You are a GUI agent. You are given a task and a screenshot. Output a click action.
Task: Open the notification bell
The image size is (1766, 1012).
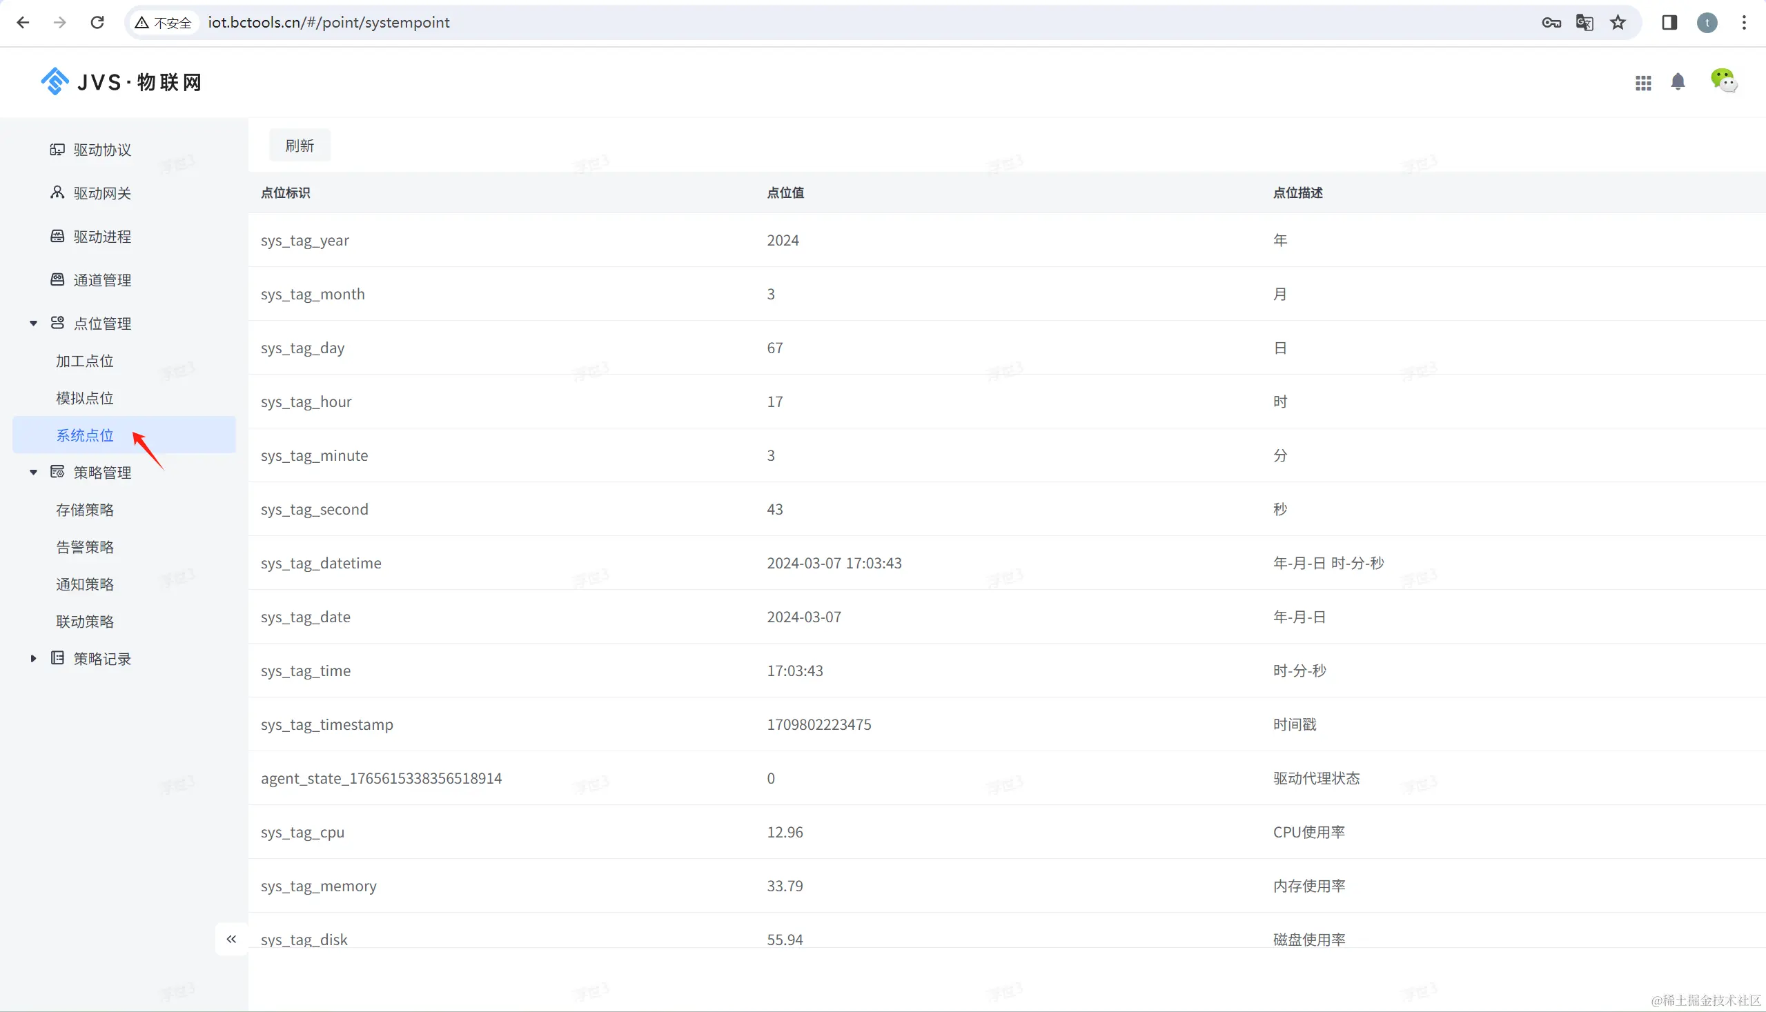click(1678, 82)
